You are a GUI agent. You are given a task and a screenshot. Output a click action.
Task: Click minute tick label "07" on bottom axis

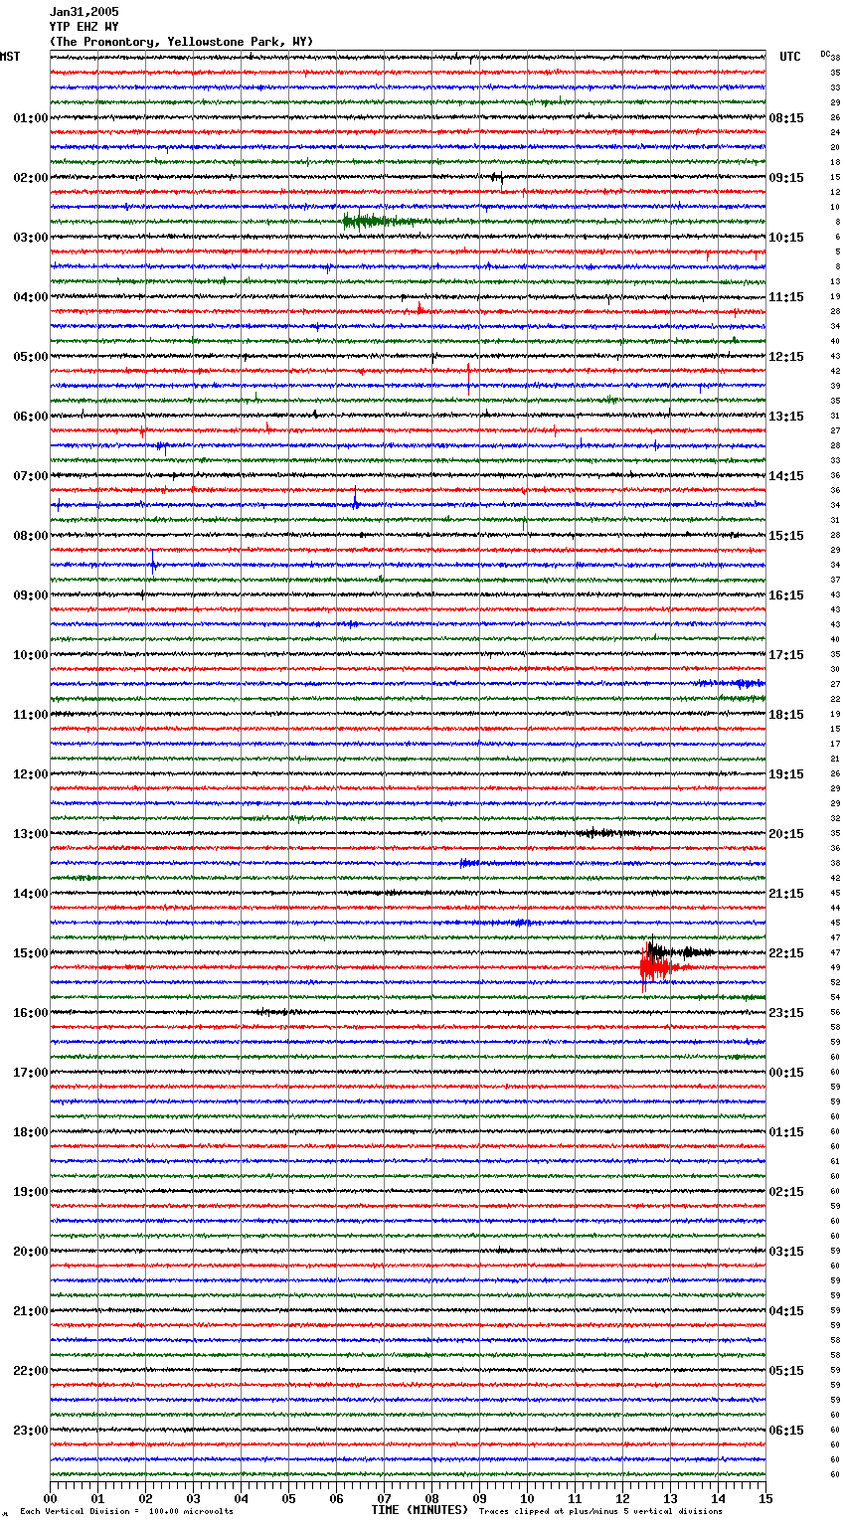384,1498
